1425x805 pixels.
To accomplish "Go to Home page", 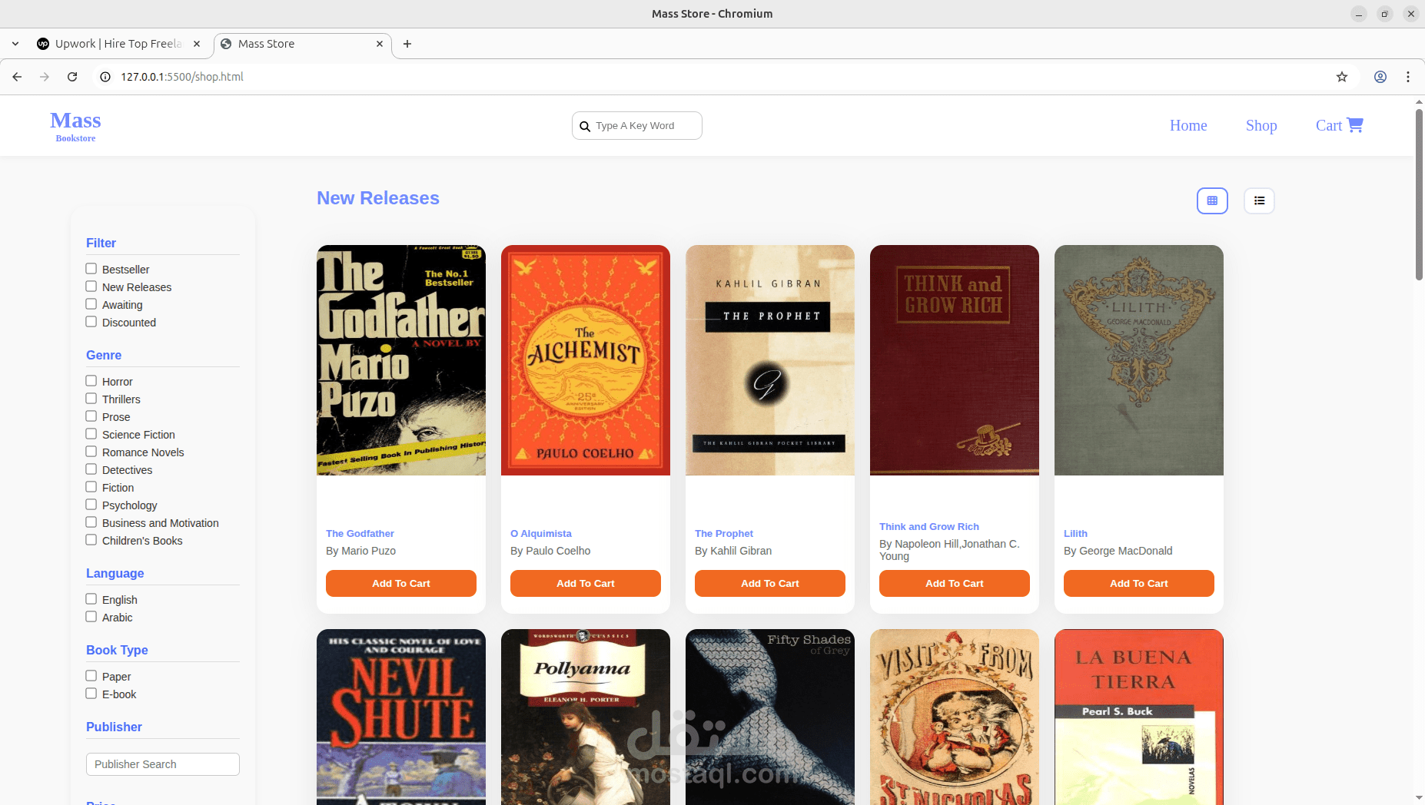I will point(1188,125).
